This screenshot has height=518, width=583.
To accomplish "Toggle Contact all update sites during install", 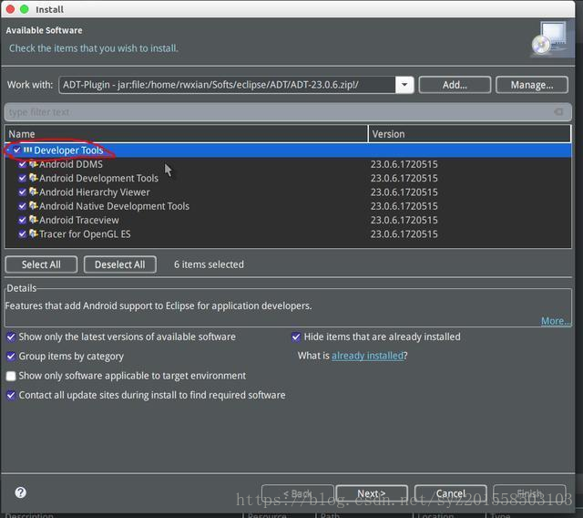I will [x=11, y=395].
